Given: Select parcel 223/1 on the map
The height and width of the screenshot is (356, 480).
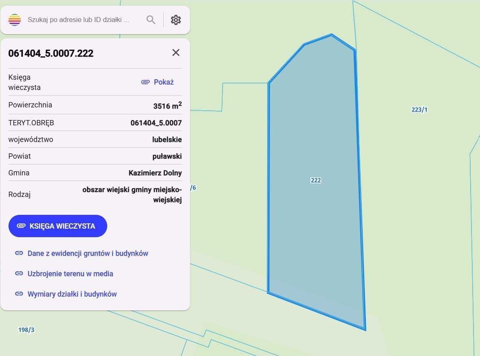Looking at the screenshot, I should click(x=419, y=109).
